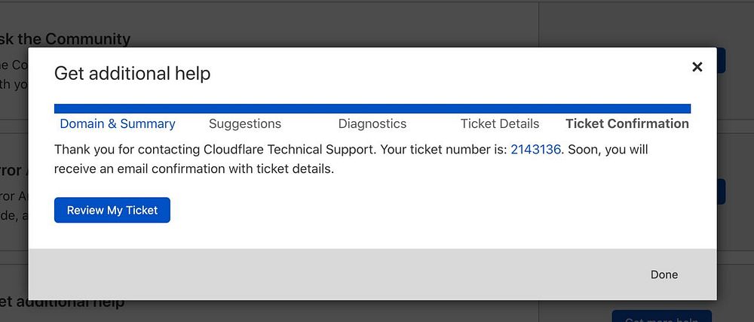This screenshot has height=322, width=754.
Task: Select the Suggestions step tab
Action: tap(244, 124)
